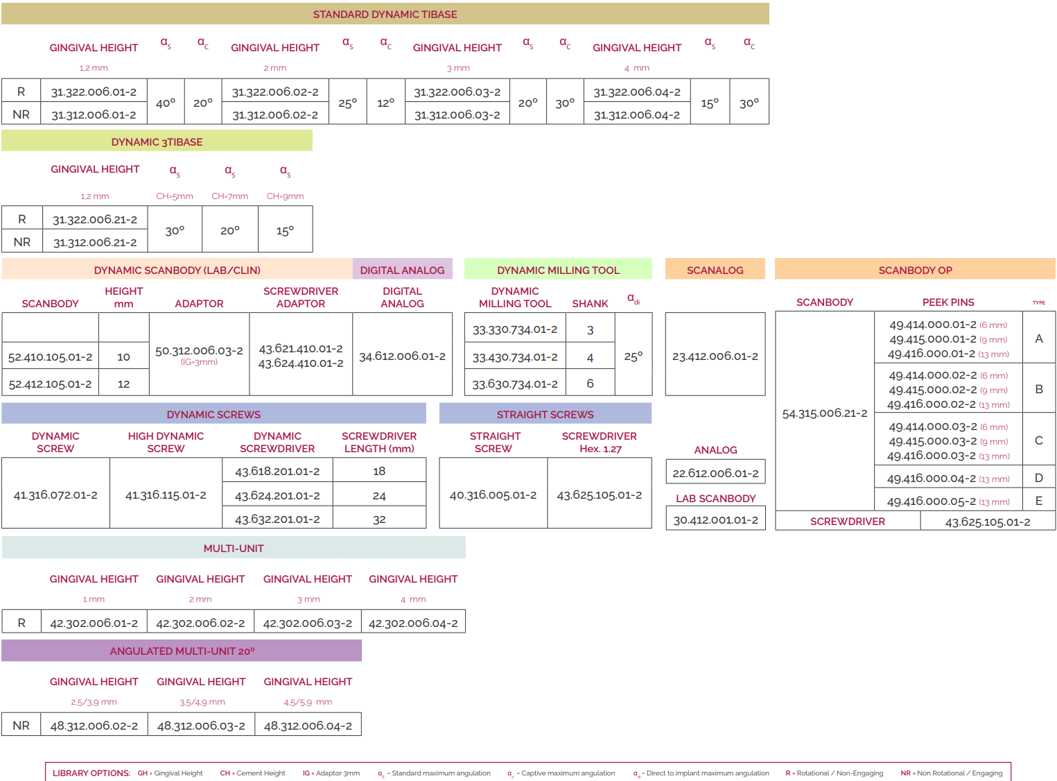
Task: Select multi-unit code 42.302.006.03-2
Action: (x=307, y=623)
